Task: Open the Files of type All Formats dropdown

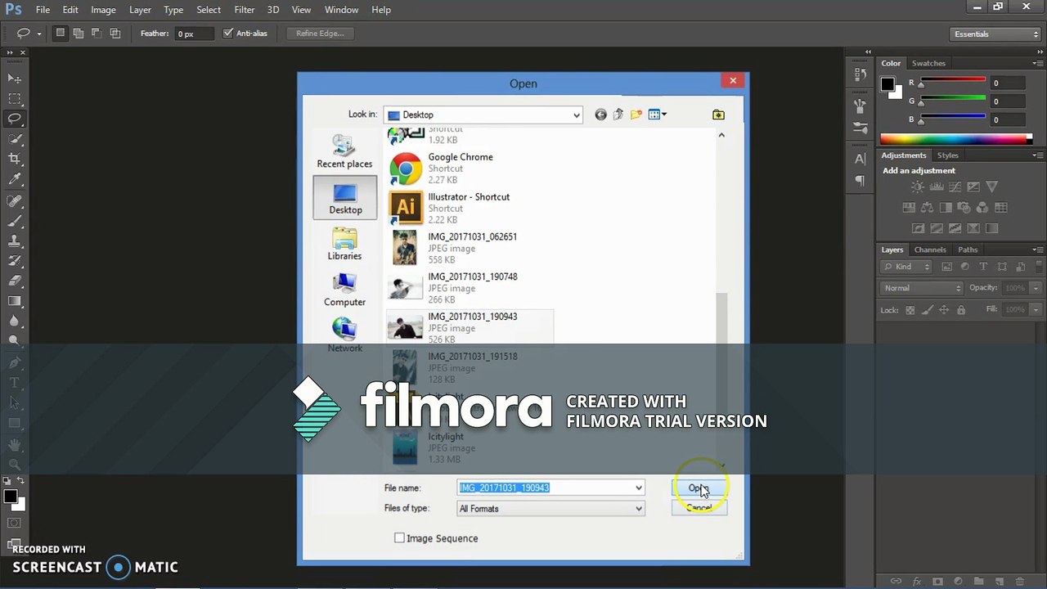Action: coord(550,509)
